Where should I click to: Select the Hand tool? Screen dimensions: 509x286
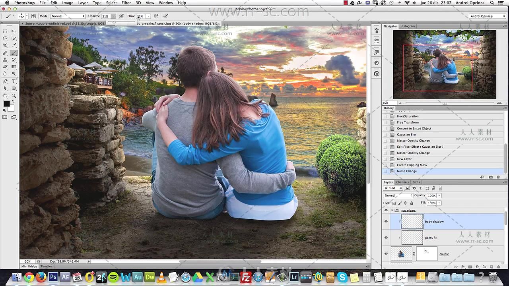(x=5, y=95)
